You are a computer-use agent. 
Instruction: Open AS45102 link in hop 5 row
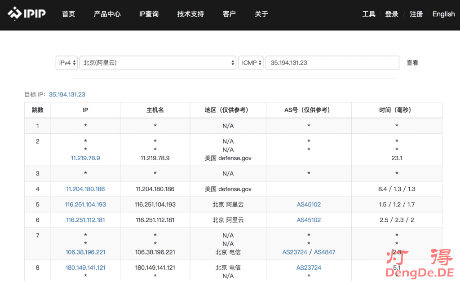click(x=309, y=204)
